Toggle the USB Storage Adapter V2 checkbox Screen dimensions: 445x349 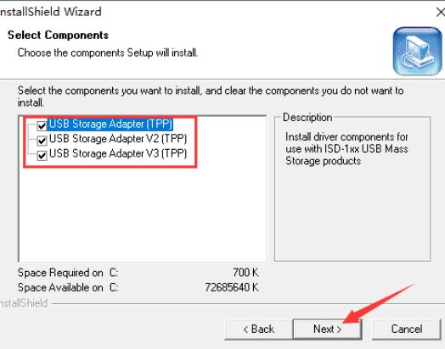click(42, 141)
